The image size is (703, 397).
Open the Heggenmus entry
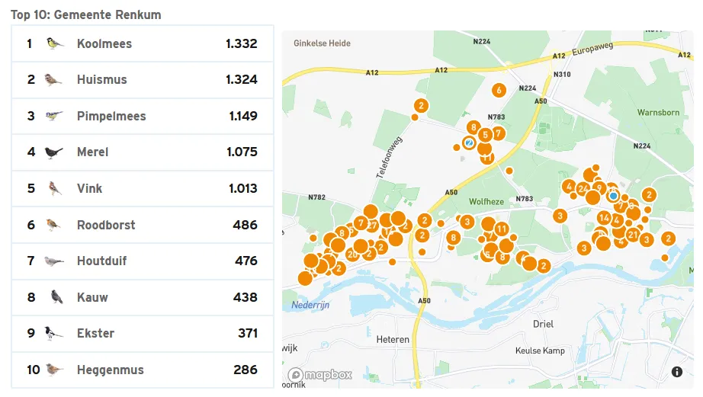(143, 370)
